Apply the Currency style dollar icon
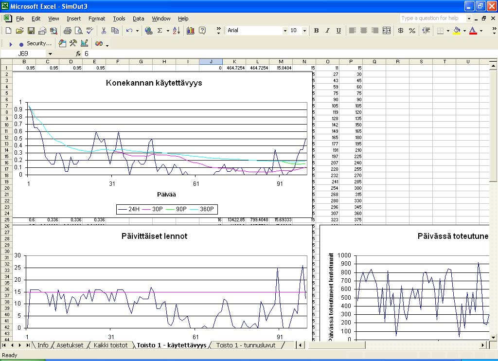 point(401,31)
